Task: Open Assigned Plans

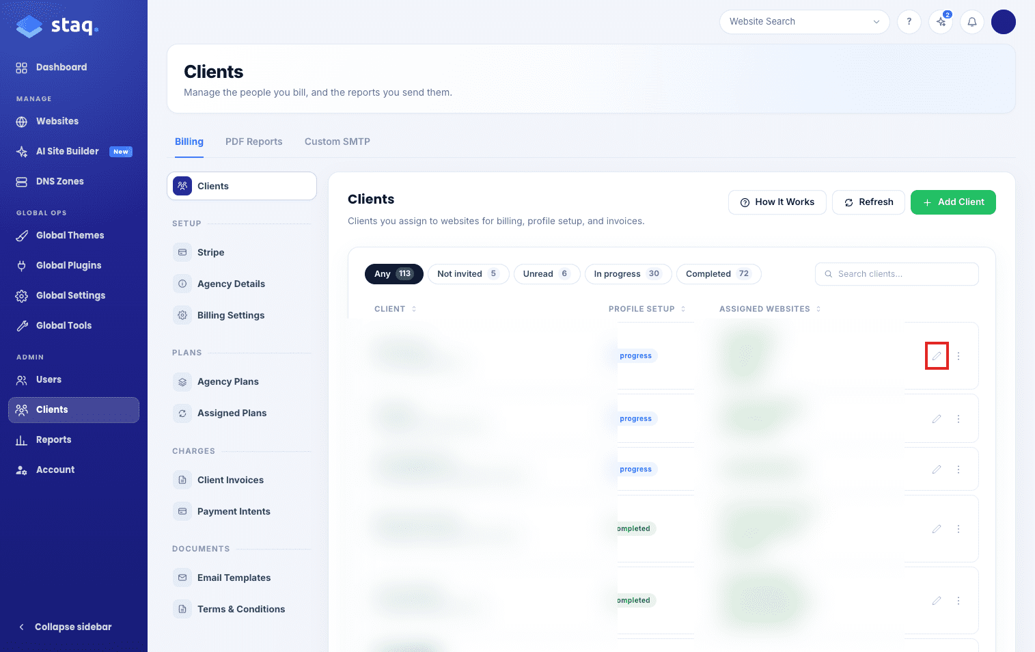Action: pos(242,413)
